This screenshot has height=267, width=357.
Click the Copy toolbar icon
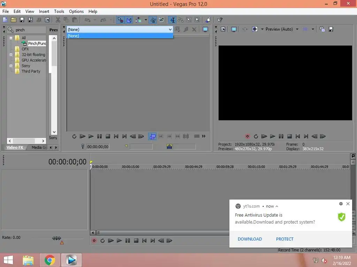66,20
